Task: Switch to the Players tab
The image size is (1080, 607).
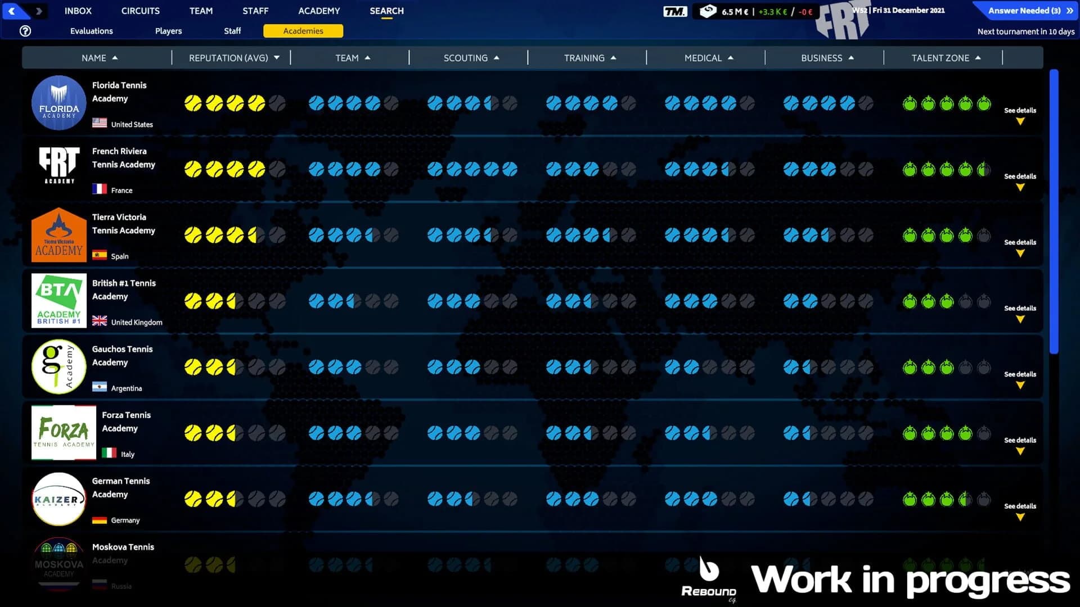Action: [168, 31]
